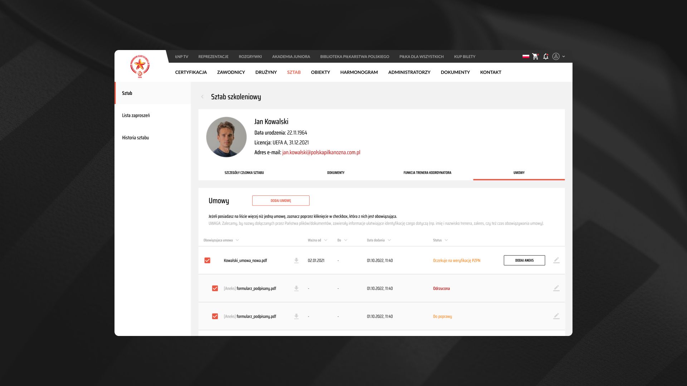Click the Do poprawy status text

443,316
